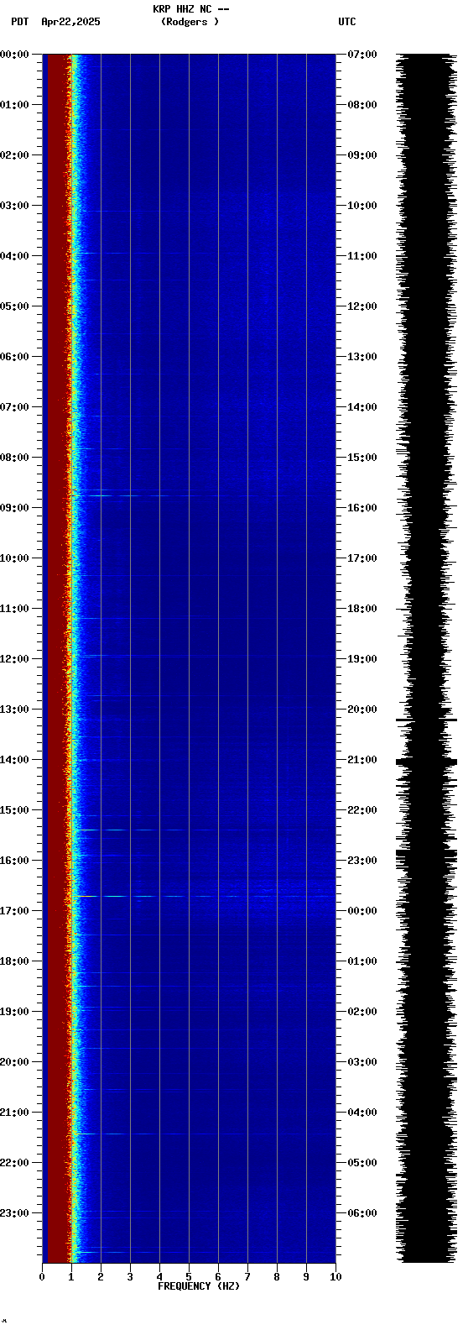Click the PDT axis 16:00 label
463x1330 pixels.
(x=14, y=861)
